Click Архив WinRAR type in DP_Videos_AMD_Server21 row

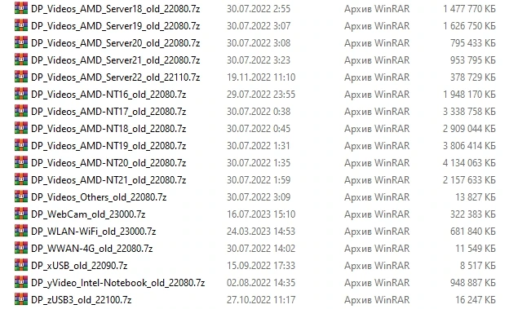pos(377,60)
